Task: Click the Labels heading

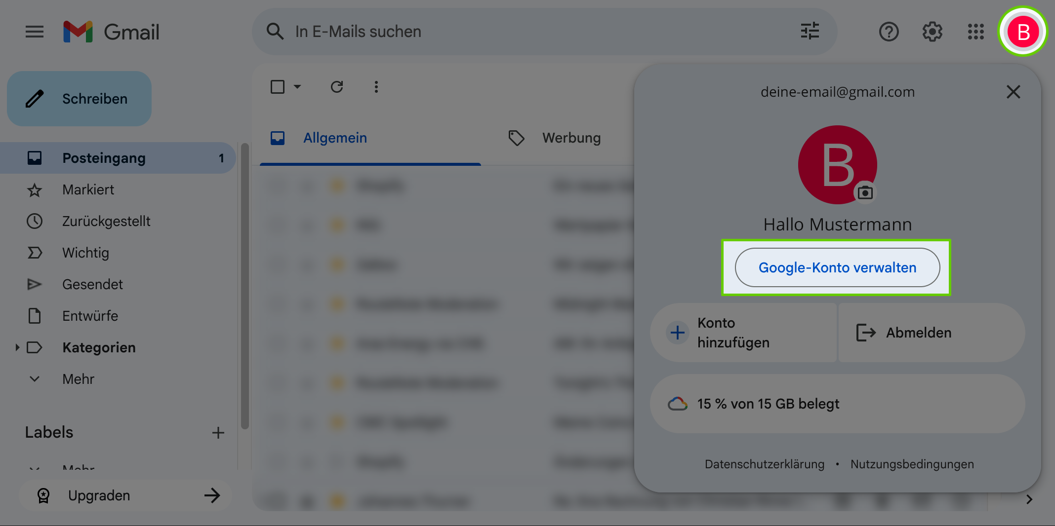Action: coord(49,432)
